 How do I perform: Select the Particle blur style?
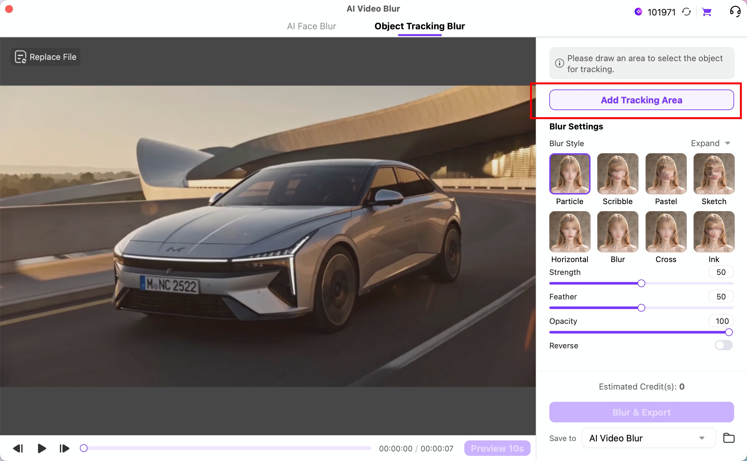click(570, 174)
